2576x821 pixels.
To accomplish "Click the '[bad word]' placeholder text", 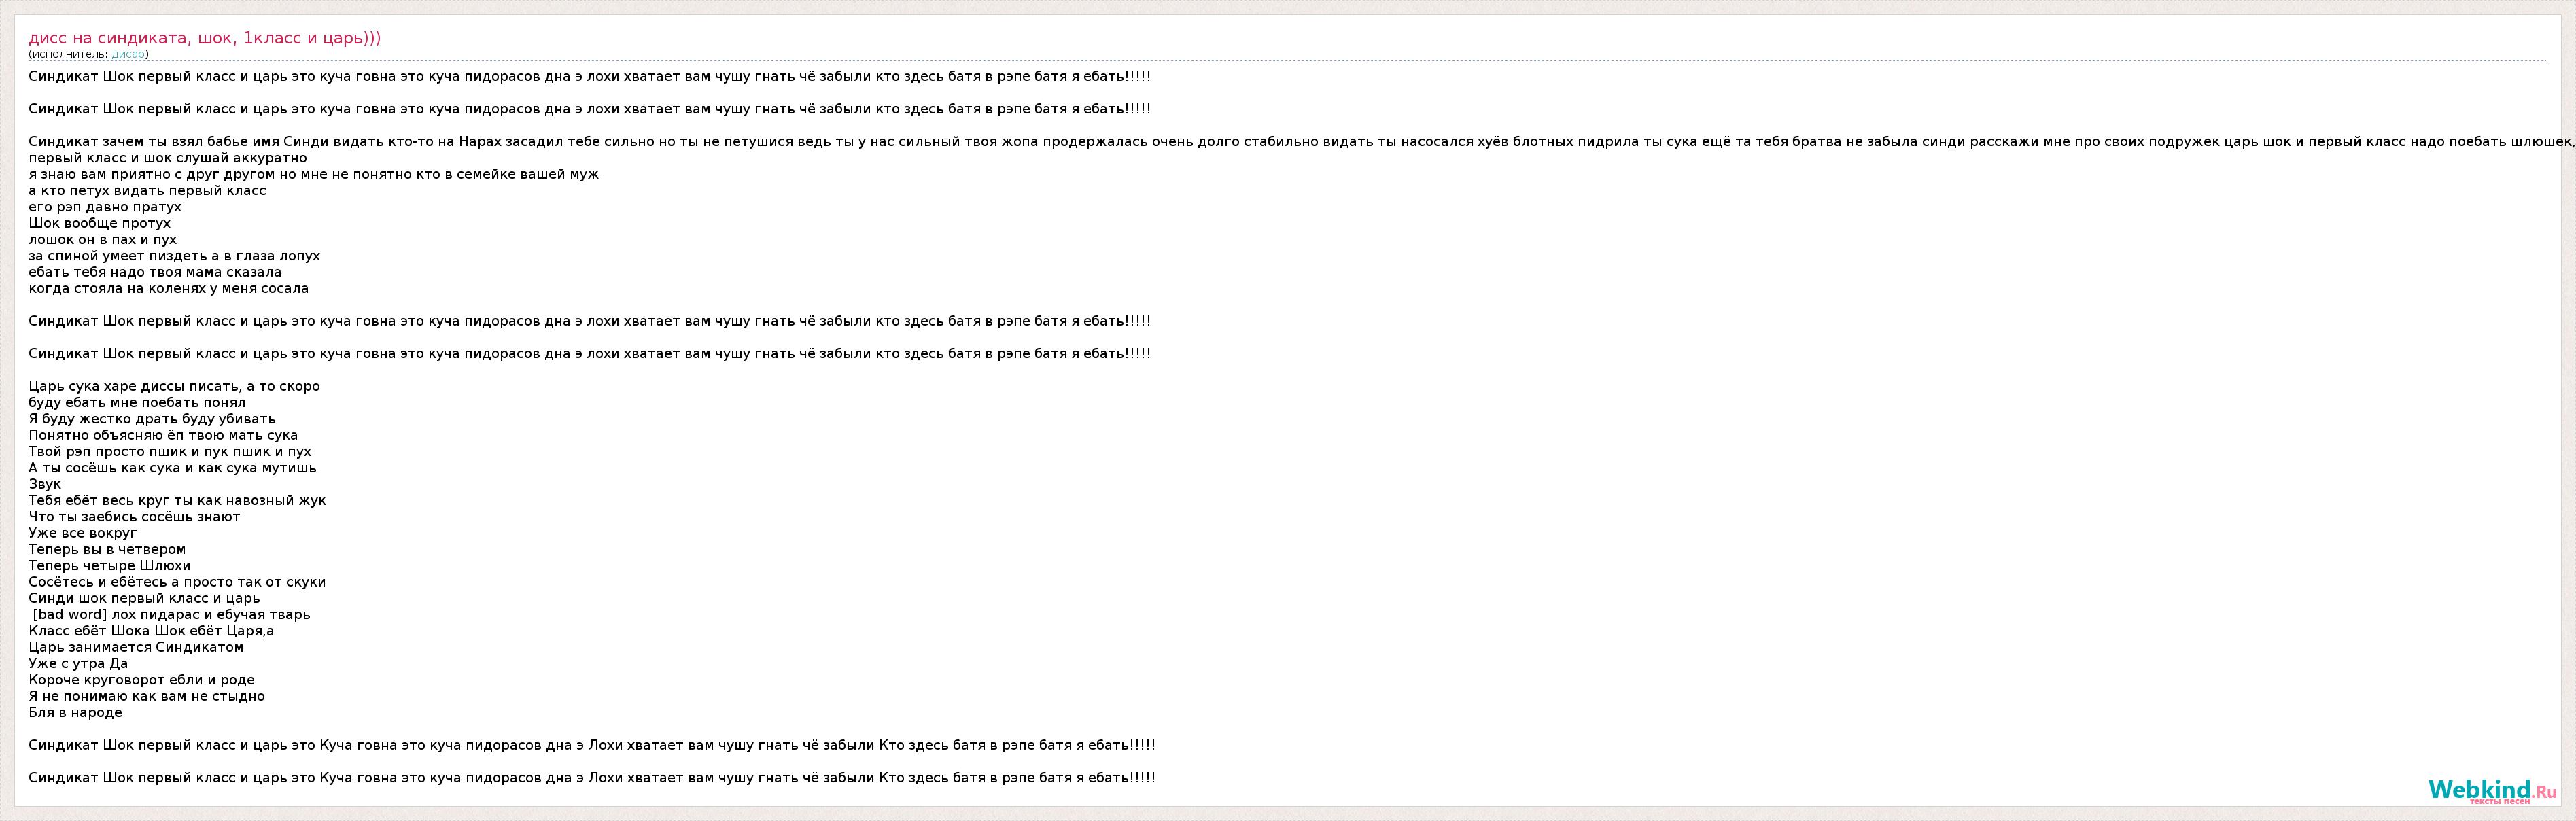I will 69,615.
